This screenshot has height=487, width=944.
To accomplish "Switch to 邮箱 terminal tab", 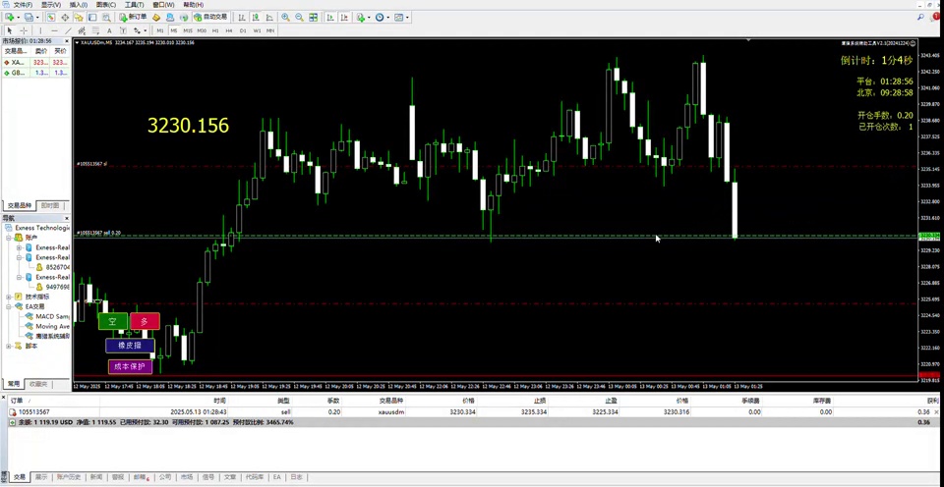I will click(141, 477).
